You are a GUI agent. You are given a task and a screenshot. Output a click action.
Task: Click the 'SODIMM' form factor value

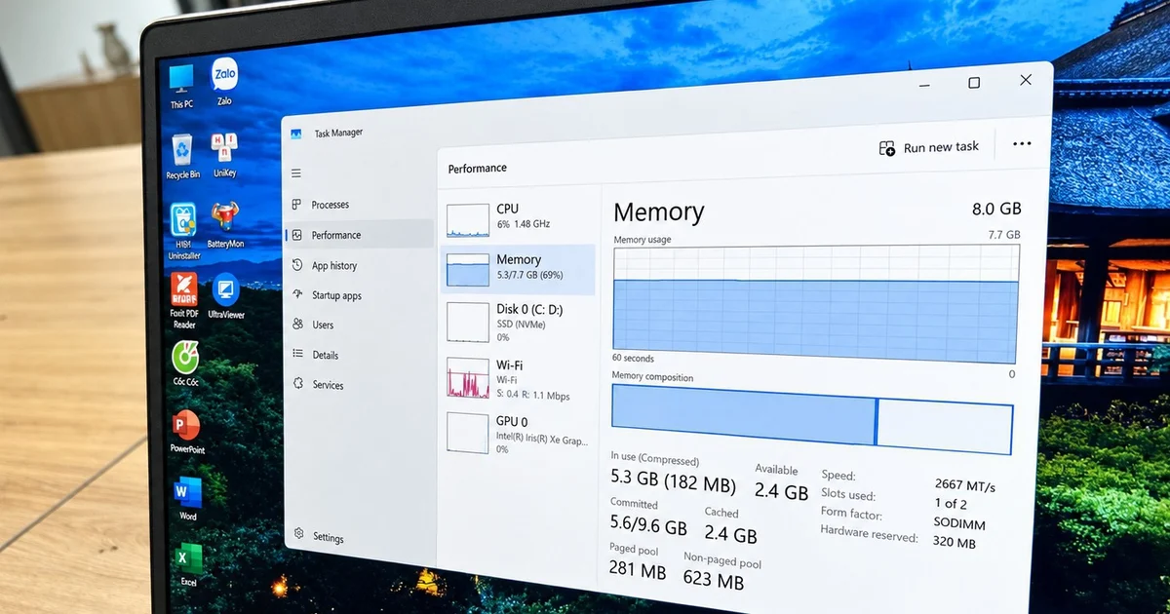click(x=959, y=522)
